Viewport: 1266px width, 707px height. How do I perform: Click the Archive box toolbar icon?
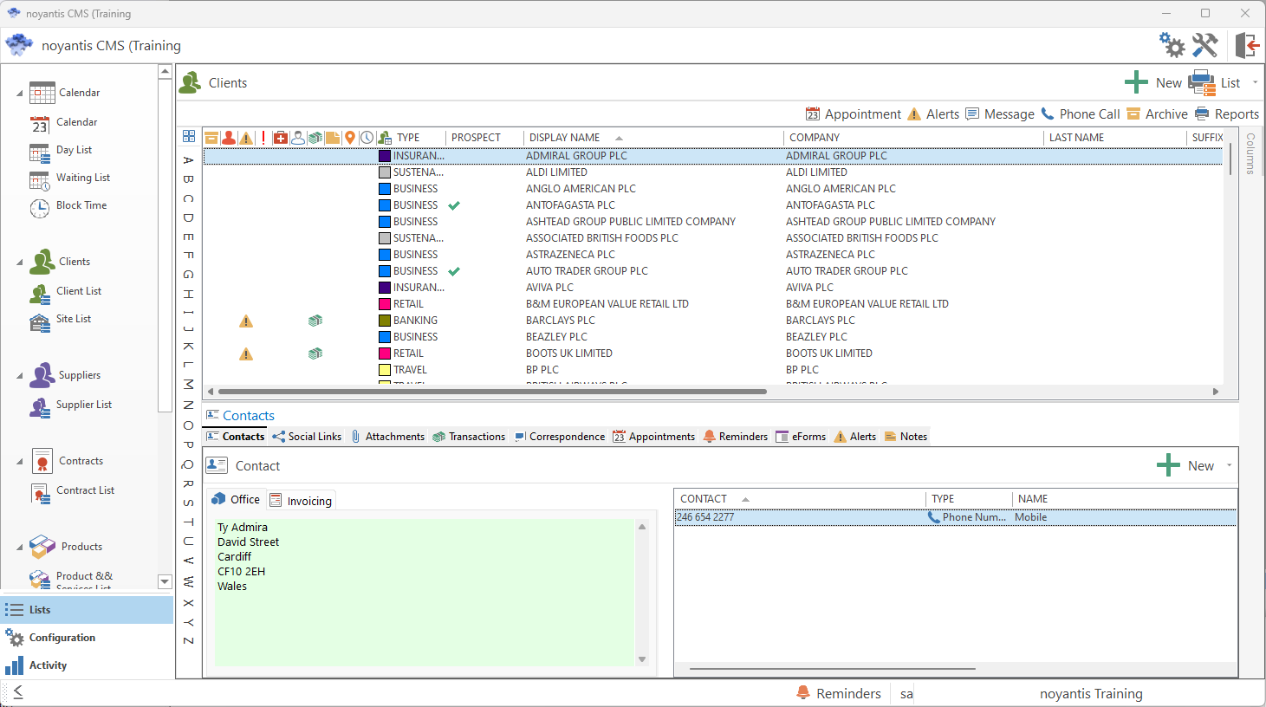[1133, 114]
